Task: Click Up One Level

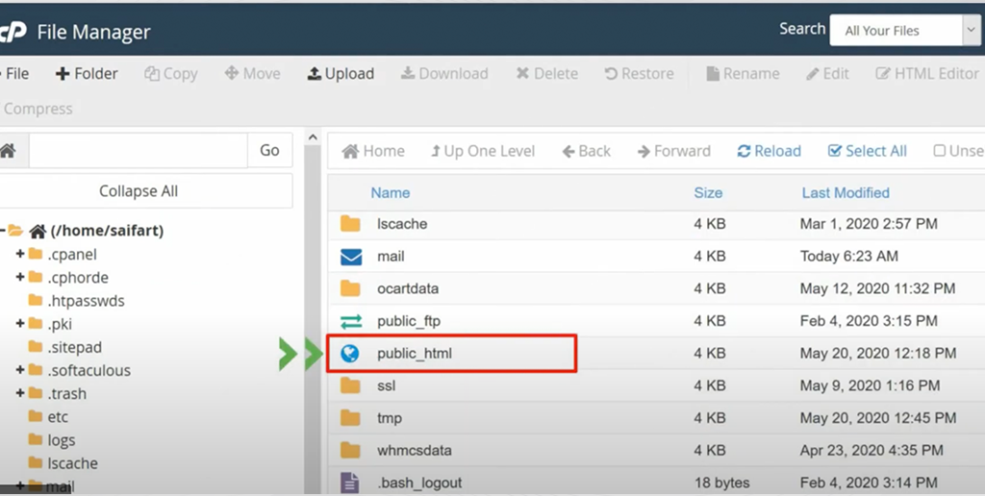Action: coord(483,151)
